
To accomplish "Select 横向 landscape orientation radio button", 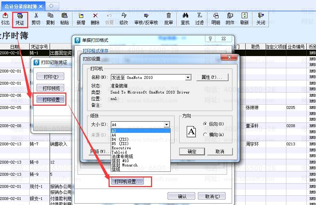I will point(205,135).
